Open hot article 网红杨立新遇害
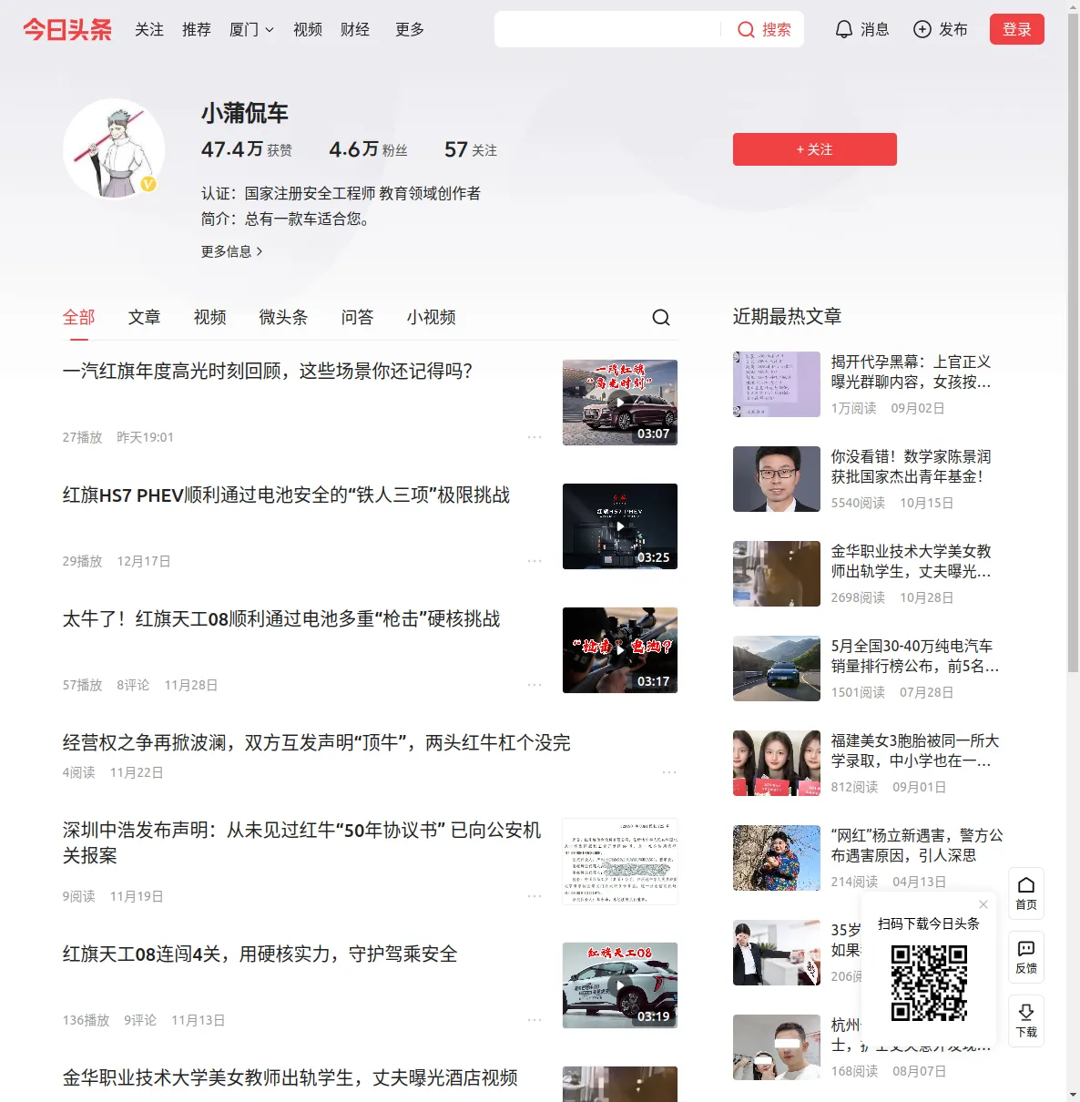Viewport: 1080px width, 1102px height. (917, 845)
